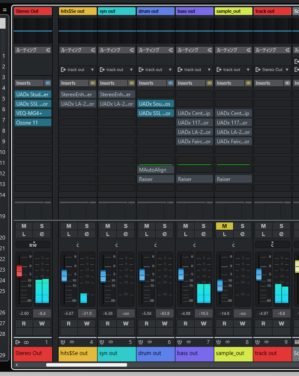Open channel settings 'e' on bass out
Image resolution: width=299 pixels, height=376 pixels.
tap(204, 234)
